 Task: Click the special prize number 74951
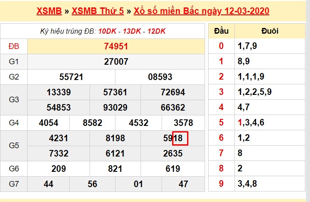(116, 46)
